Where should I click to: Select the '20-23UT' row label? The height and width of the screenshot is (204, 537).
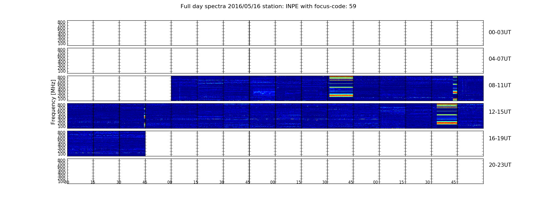(x=500, y=165)
